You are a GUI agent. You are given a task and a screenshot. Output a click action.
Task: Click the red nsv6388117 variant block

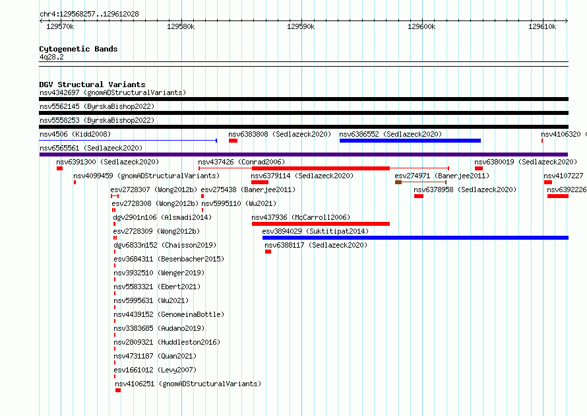click(268, 252)
